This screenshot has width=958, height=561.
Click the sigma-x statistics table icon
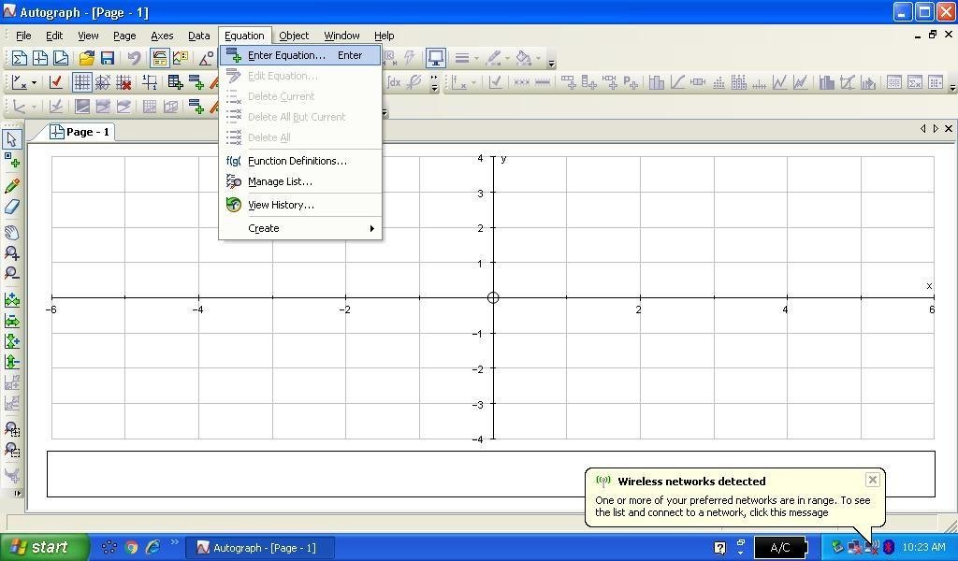click(915, 82)
